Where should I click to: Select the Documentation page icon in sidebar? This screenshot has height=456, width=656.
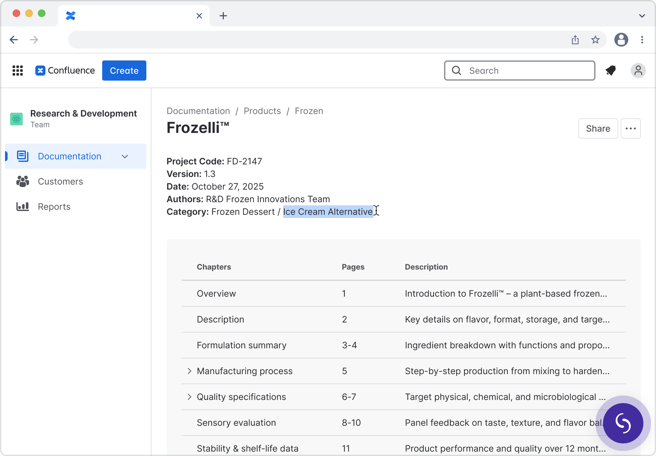[x=22, y=156]
